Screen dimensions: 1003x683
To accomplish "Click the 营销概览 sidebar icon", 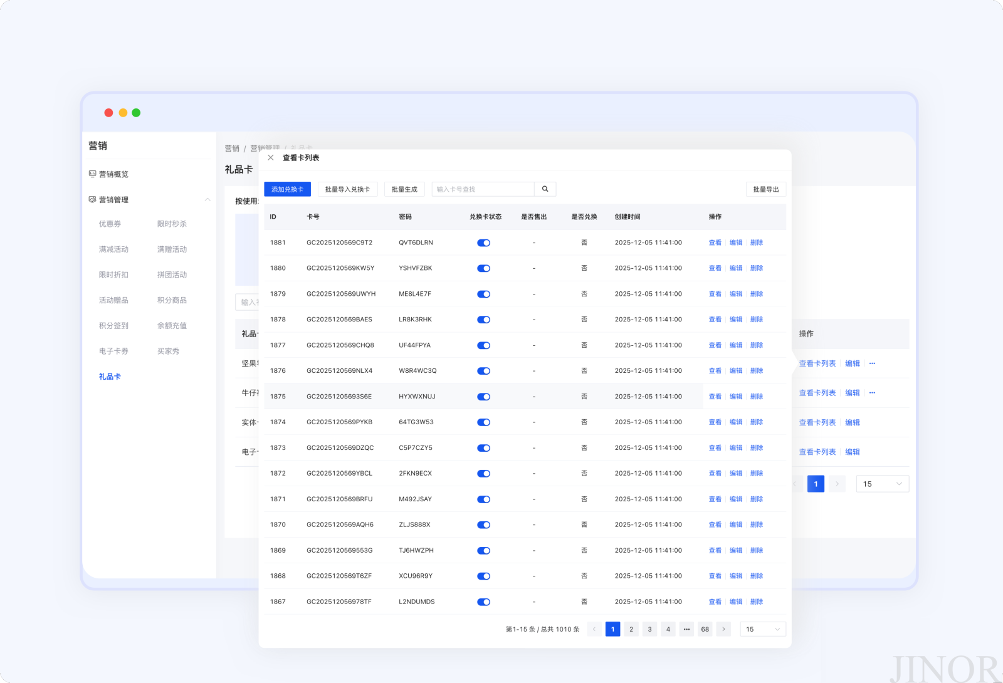I will [x=92, y=174].
